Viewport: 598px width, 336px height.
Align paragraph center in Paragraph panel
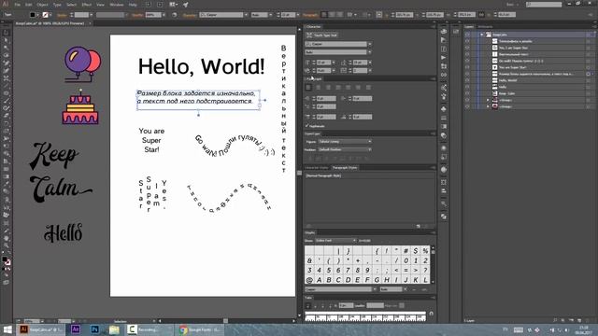[x=319, y=88]
